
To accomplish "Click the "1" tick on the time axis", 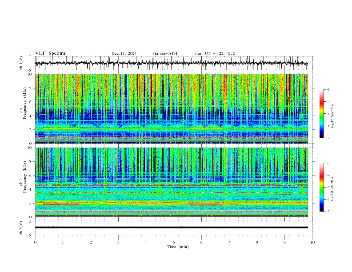I will (63, 242).
